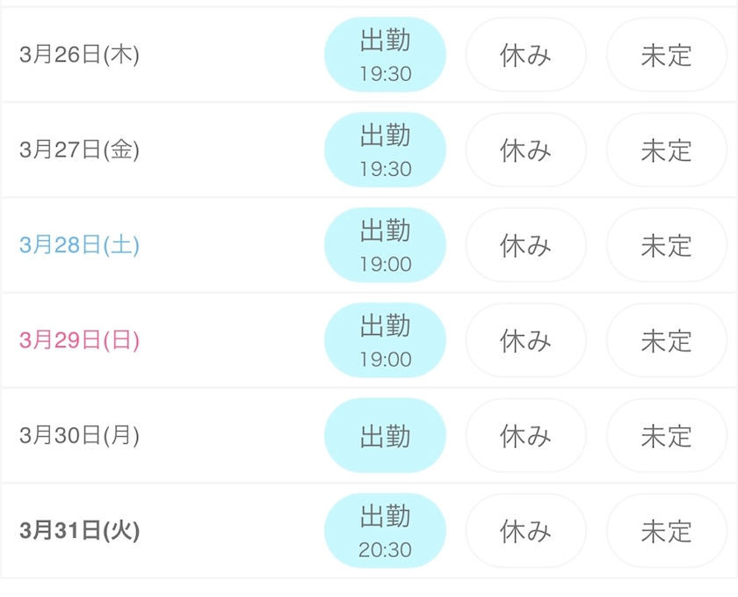Set 3月31日(火) to 未定
The image size is (738, 597).
[666, 530]
